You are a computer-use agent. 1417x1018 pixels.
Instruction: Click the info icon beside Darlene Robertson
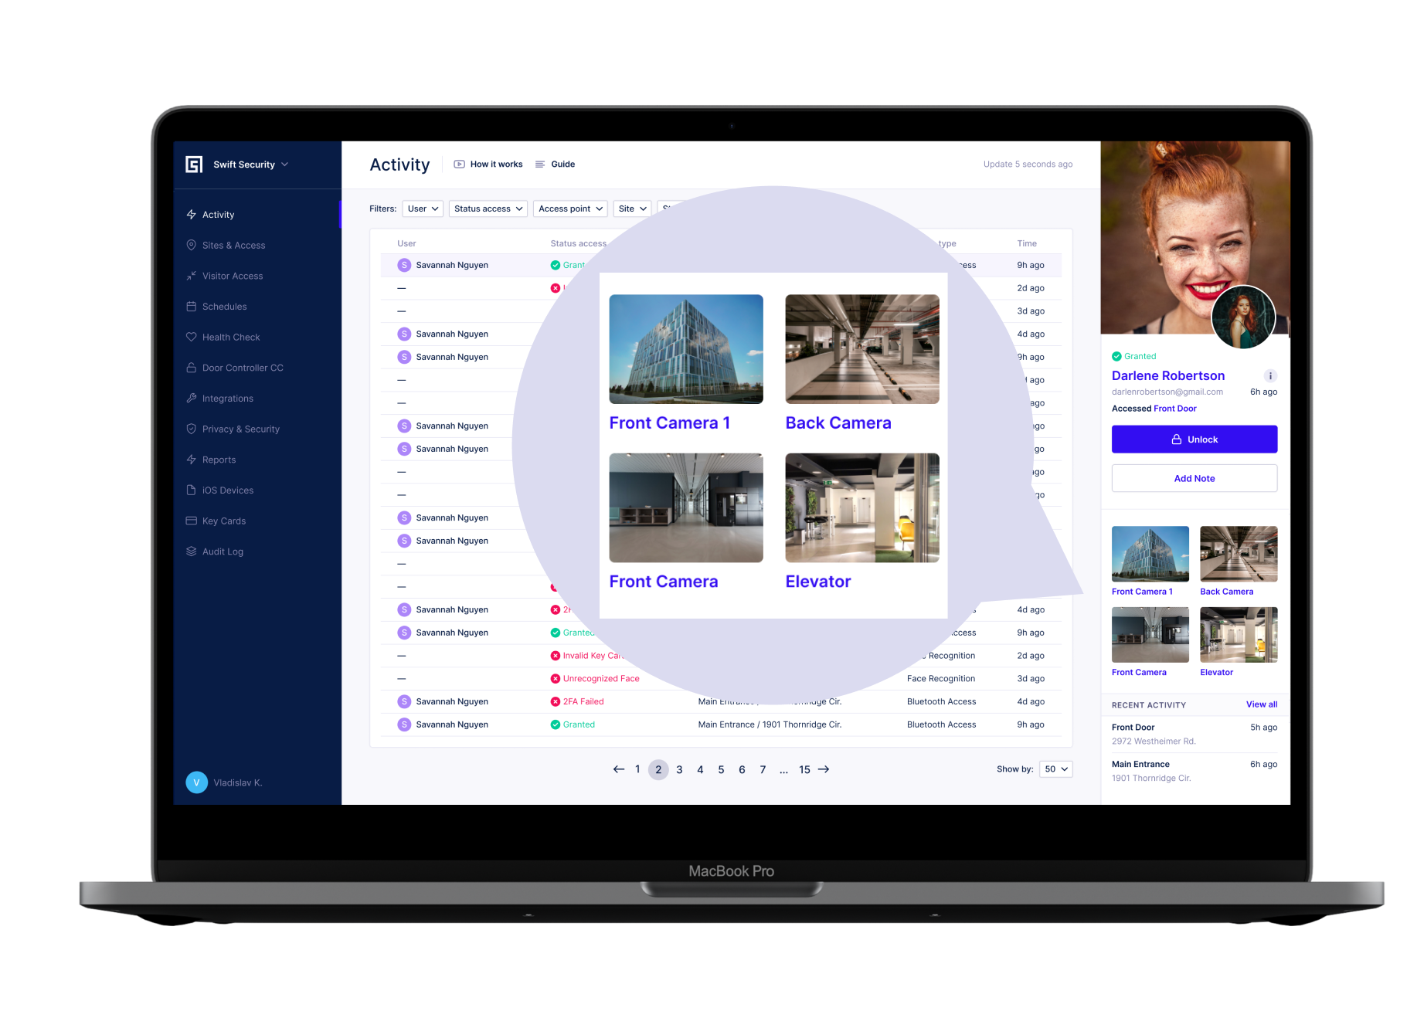pyautogui.click(x=1270, y=376)
